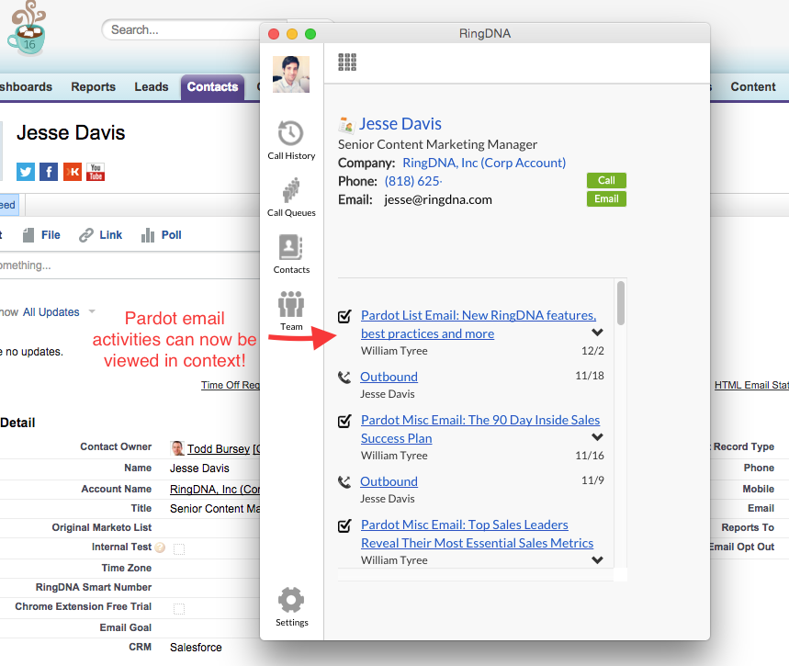Open Team view in RingDNA sidebar
Image resolution: width=789 pixels, height=666 pixels.
click(x=291, y=310)
